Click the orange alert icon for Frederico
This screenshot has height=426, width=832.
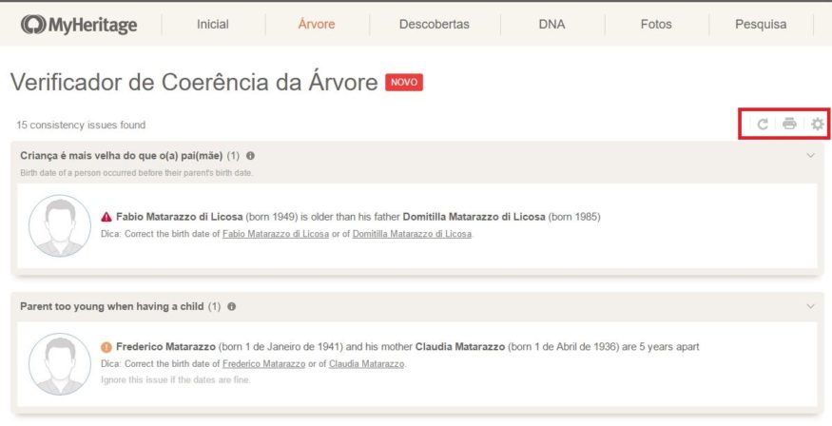click(106, 347)
